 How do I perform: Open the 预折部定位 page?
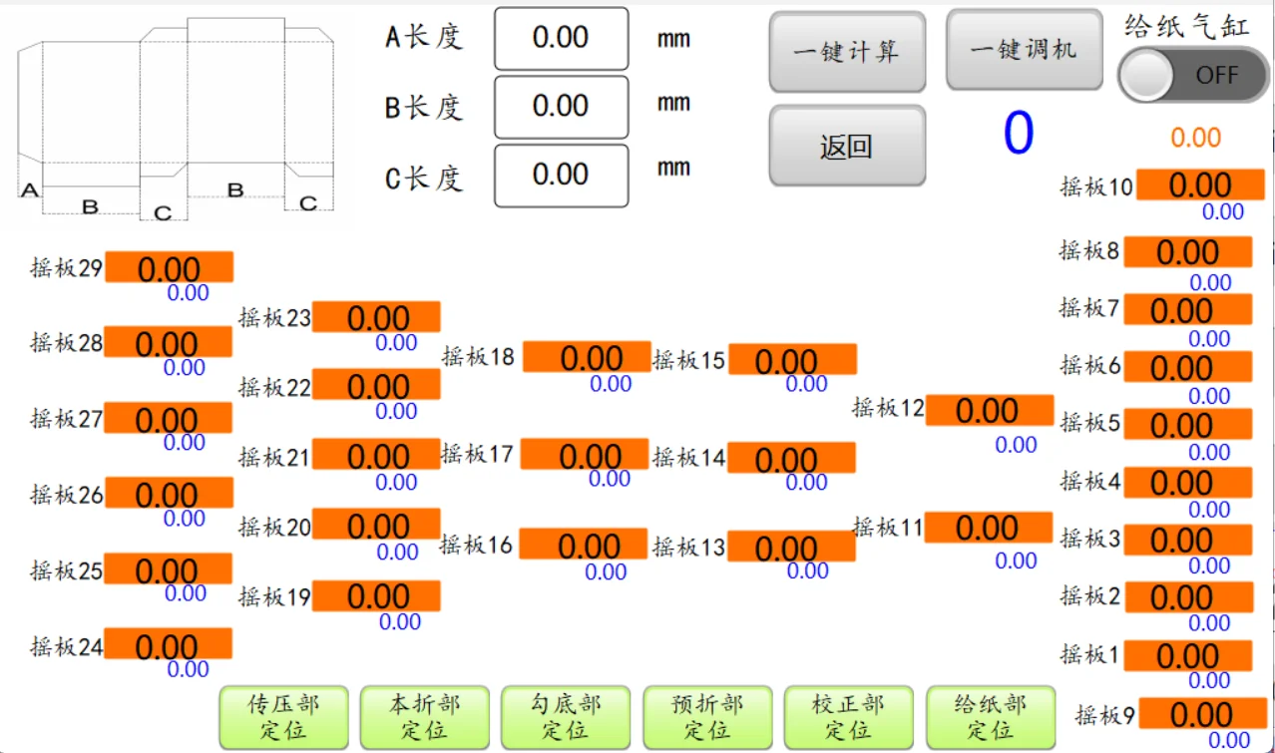point(707,717)
